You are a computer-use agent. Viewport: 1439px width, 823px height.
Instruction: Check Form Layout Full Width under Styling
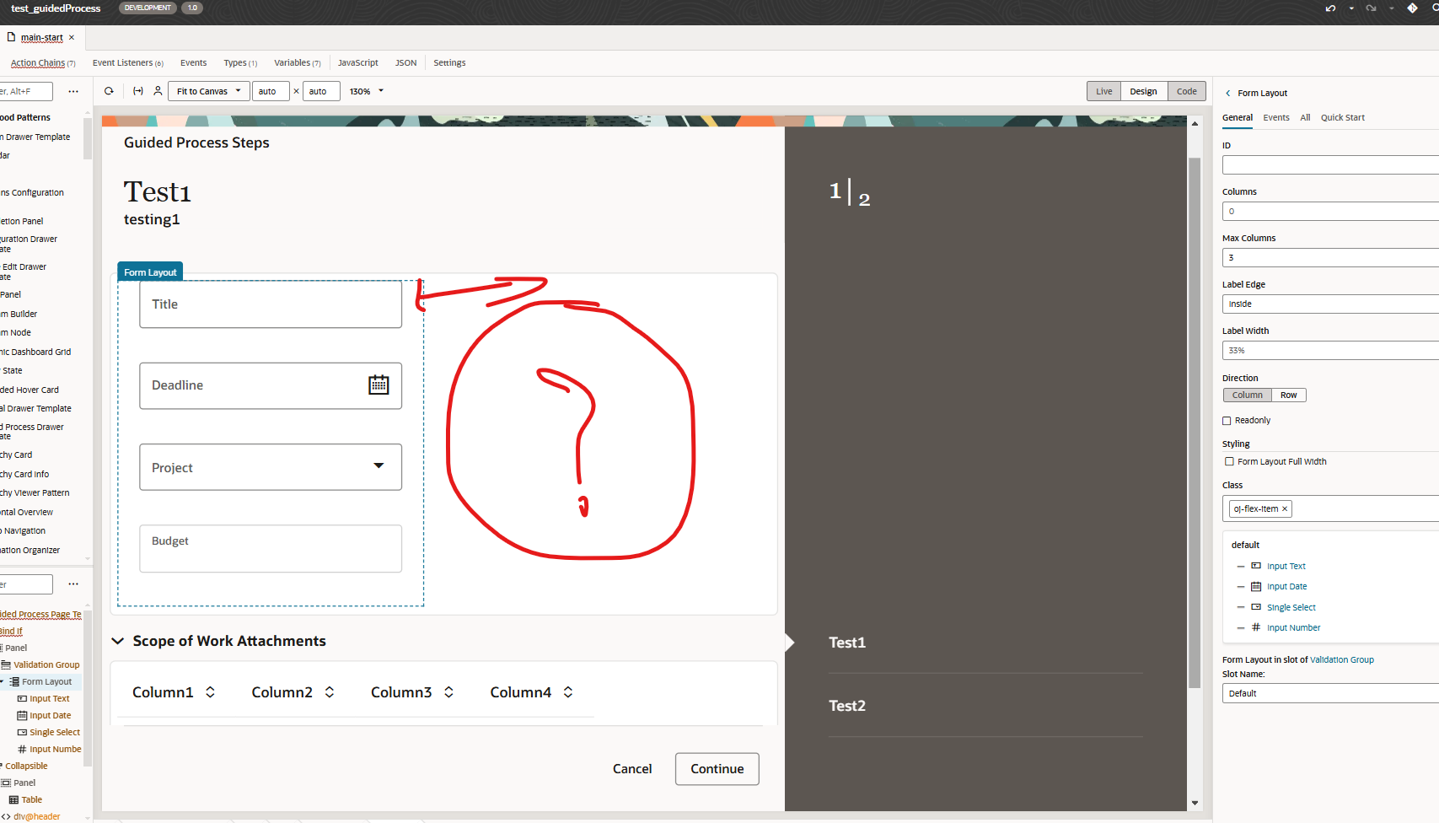click(1229, 461)
